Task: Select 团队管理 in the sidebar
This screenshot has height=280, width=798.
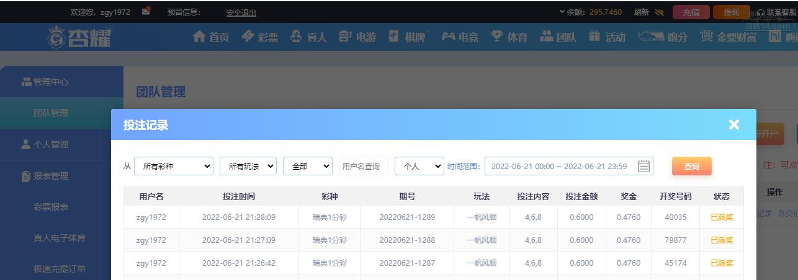Action: (51, 113)
